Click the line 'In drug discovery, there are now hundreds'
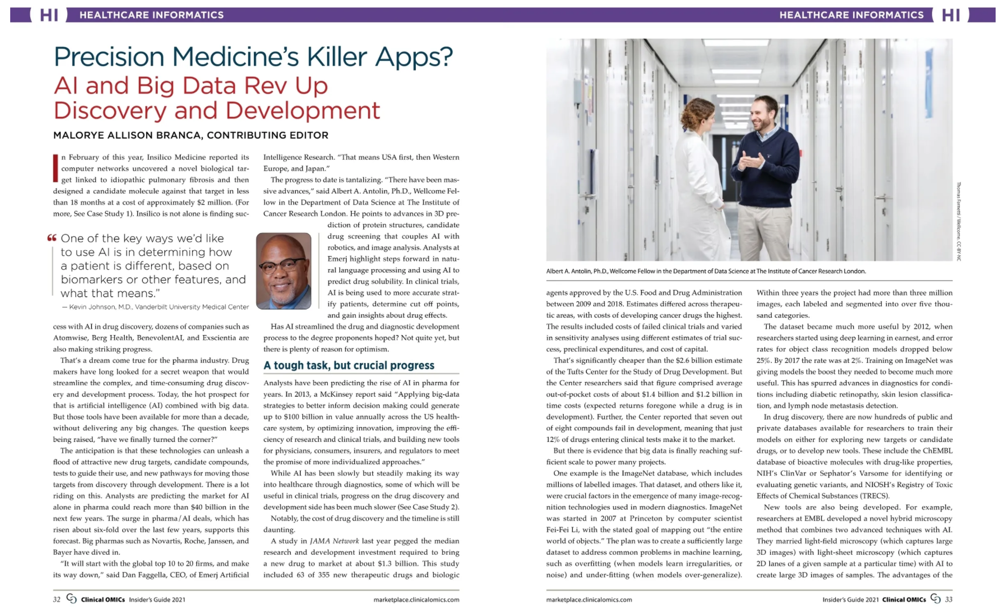This screenshot has height=615, width=1001. pyautogui.click(x=858, y=417)
